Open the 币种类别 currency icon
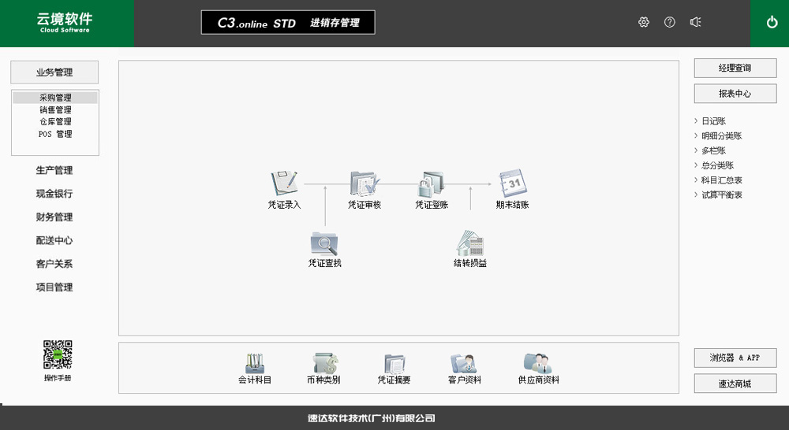 point(323,364)
